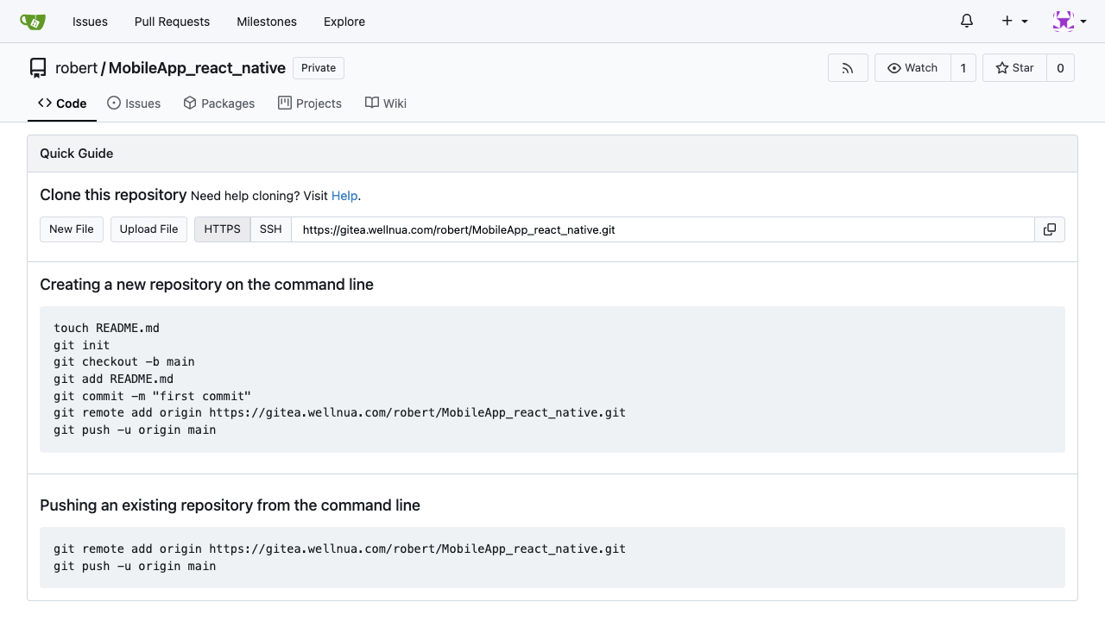The width and height of the screenshot is (1105, 621).
Task: Select HTTPS clone protocol
Action: click(x=222, y=229)
